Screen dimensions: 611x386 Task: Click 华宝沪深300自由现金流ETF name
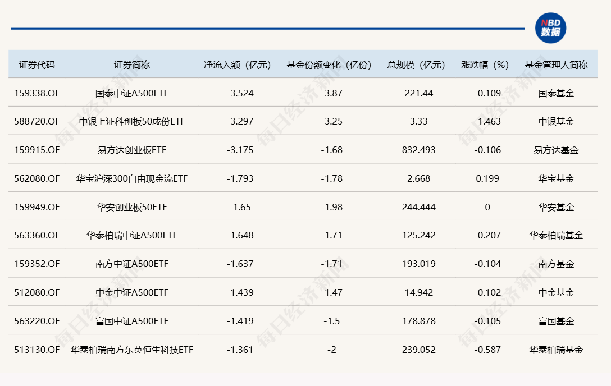click(x=132, y=178)
